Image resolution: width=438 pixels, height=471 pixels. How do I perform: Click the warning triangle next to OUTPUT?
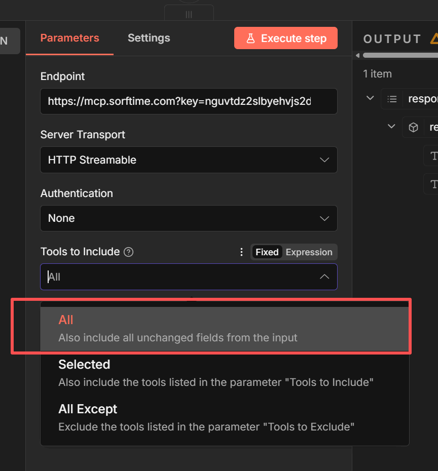434,38
